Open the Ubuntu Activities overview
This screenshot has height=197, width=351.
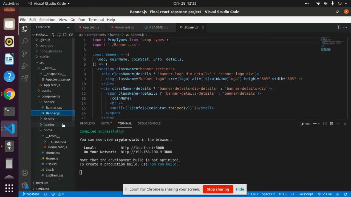point(11,4)
